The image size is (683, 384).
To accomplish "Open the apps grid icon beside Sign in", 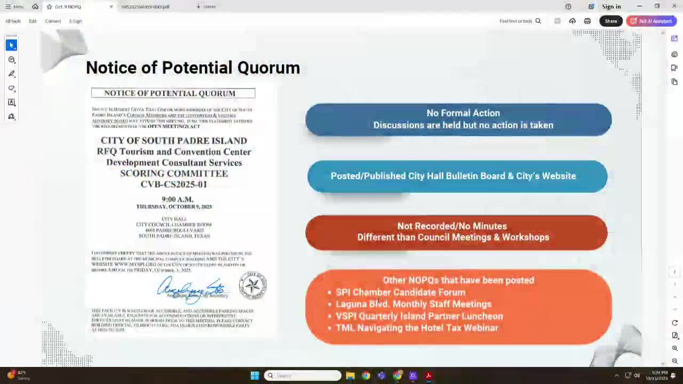I will click(591, 6).
